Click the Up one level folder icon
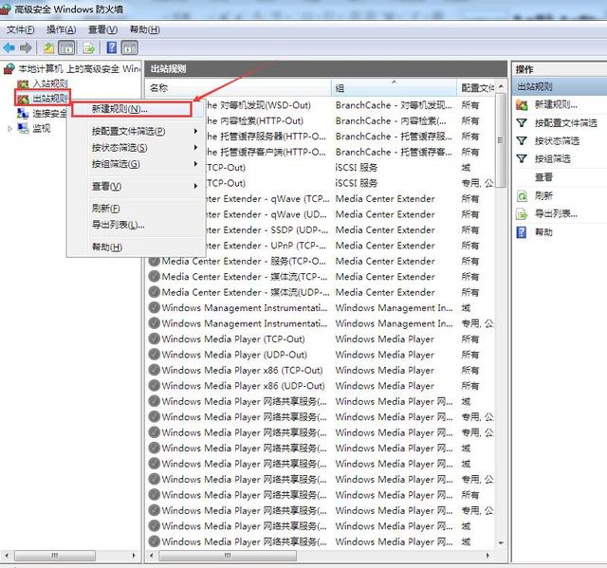This screenshot has width=607, height=568. [48, 48]
